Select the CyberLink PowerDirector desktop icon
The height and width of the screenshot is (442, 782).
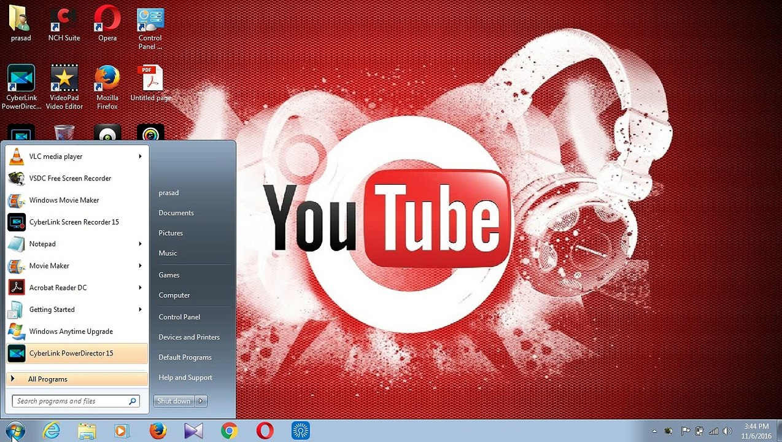21,88
